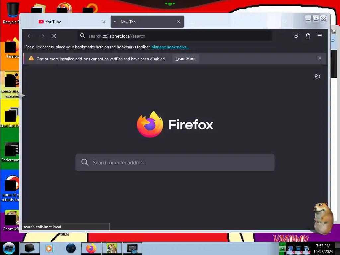Stop loading the page

click(54, 36)
